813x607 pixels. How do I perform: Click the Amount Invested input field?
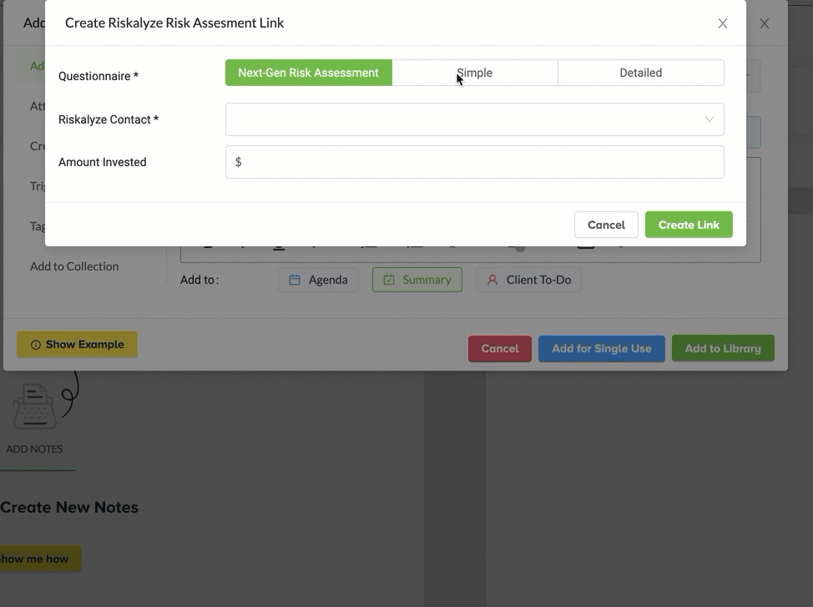pyautogui.click(x=474, y=162)
